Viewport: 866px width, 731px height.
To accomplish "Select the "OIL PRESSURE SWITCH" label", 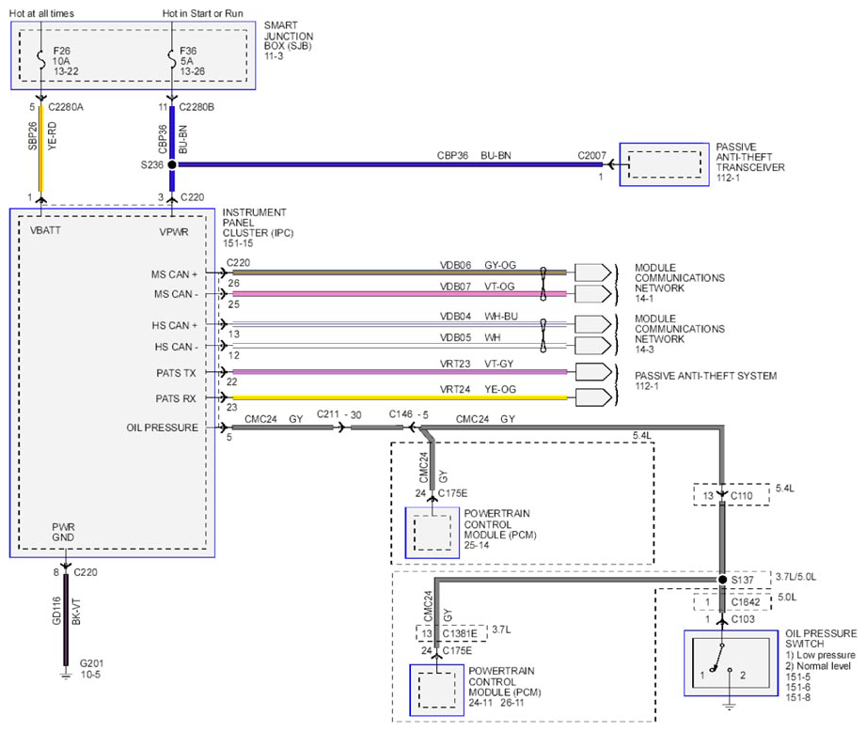I will coord(821,638).
